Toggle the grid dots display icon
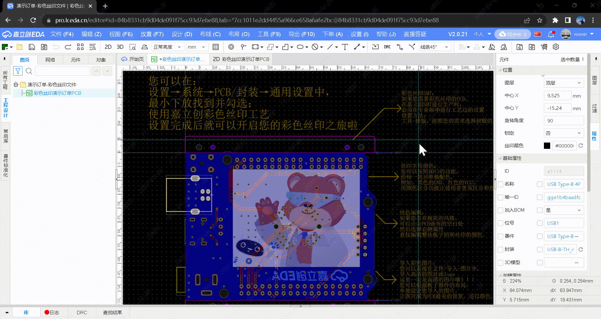The width and height of the screenshot is (601, 319). point(215,47)
